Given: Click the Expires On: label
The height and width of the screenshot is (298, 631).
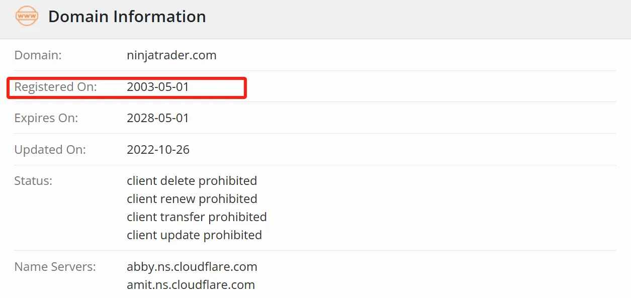Looking at the screenshot, I should (46, 118).
